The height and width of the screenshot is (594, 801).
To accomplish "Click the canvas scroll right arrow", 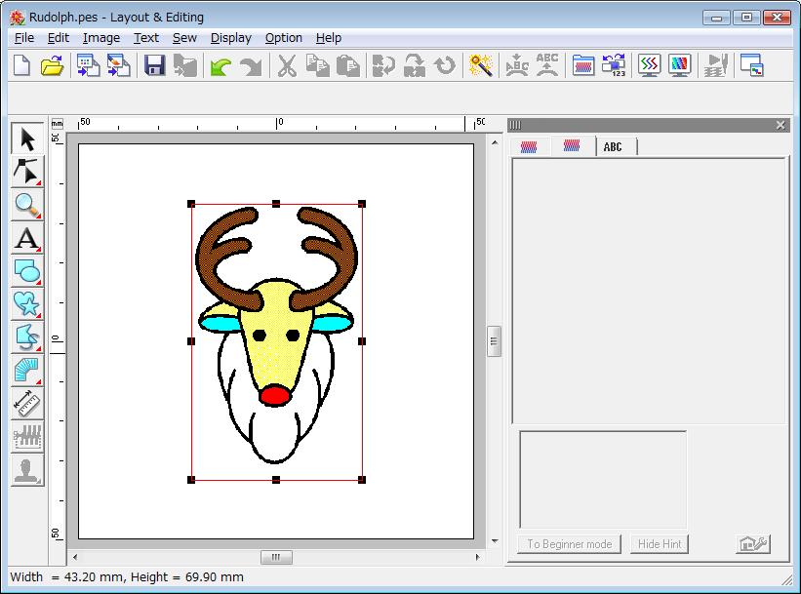I will [478, 557].
